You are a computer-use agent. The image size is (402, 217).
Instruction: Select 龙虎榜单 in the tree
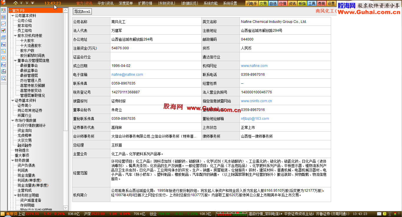pyautogui.click(x=24, y=135)
